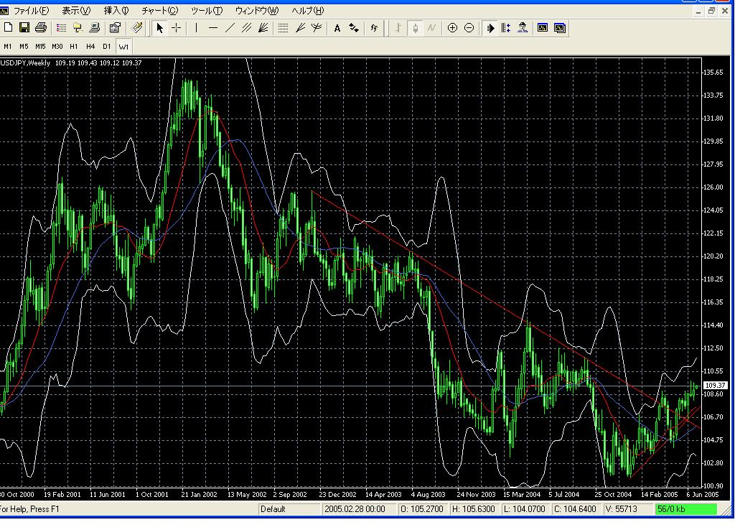Select the Fibonacci retracement tool
The width and height of the screenshot is (735, 530).
point(283,28)
